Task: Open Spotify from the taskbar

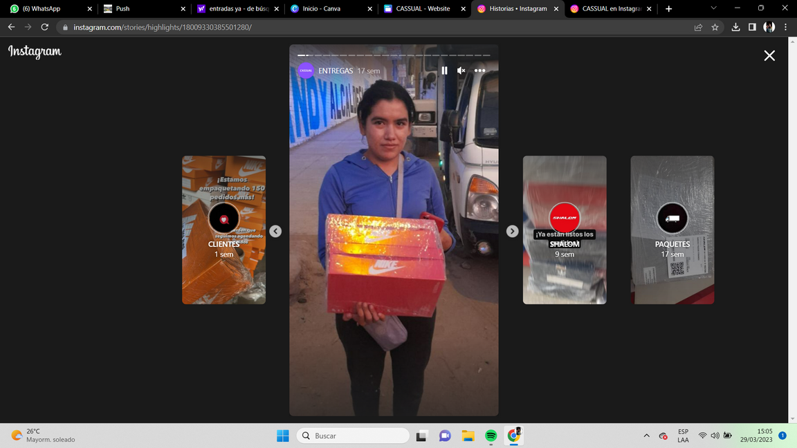Action: point(491,436)
